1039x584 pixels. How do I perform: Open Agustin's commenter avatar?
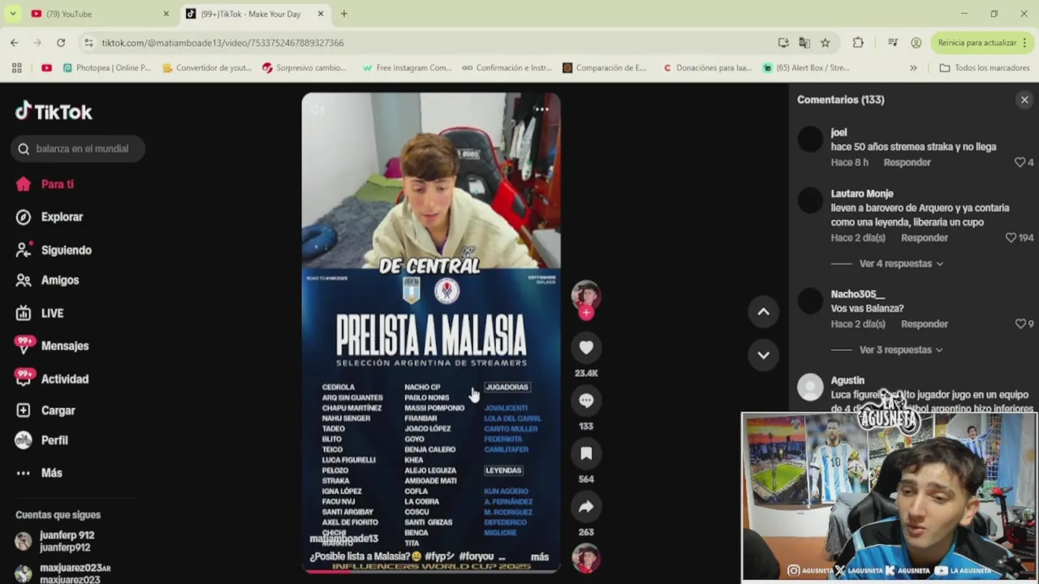(x=810, y=387)
